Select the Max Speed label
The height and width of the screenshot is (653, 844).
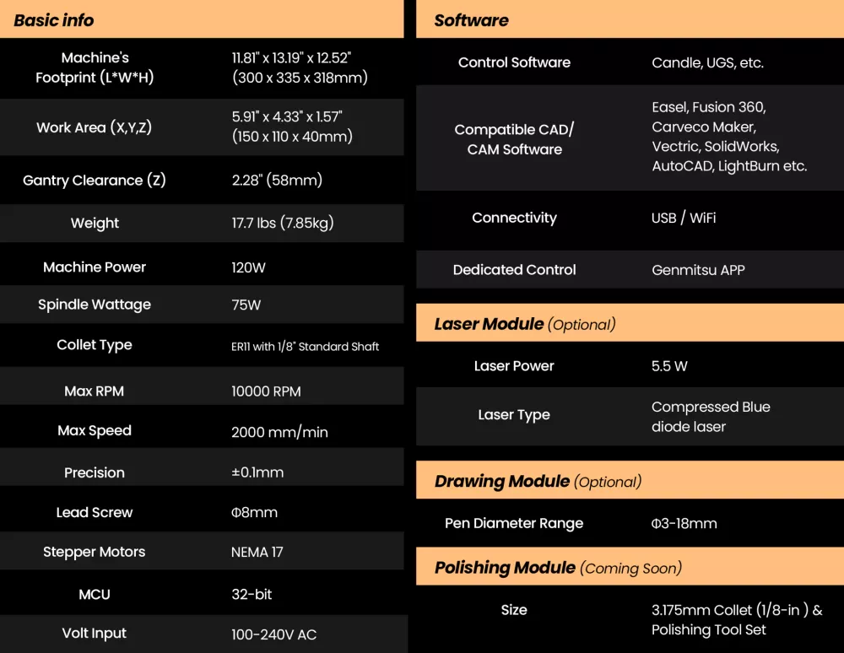point(95,430)
